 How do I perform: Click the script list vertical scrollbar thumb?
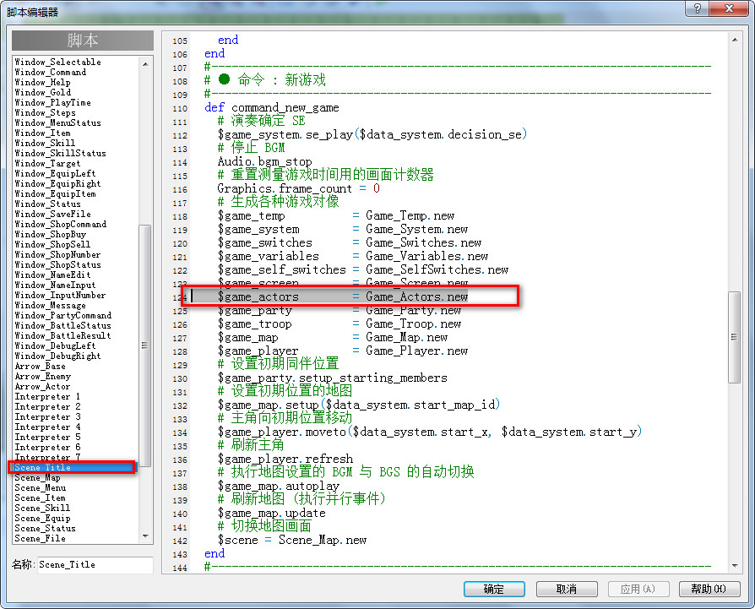[x=145, y=345]
